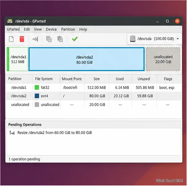Open the Edit menu
This screenshot has width=187, height=187.
27,29
